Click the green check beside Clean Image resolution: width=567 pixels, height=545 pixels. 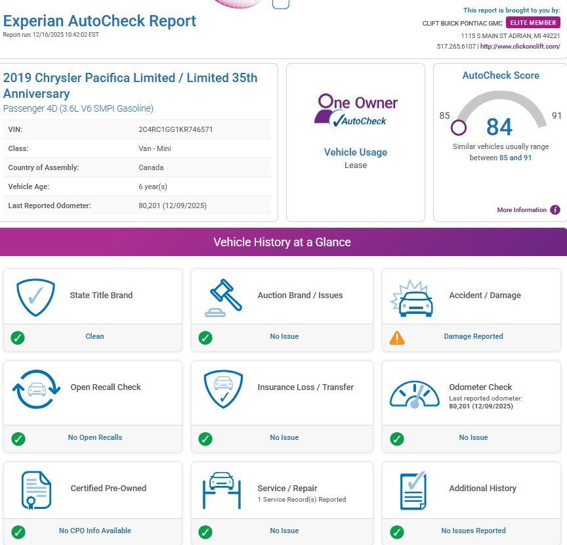tap(18, 338)
